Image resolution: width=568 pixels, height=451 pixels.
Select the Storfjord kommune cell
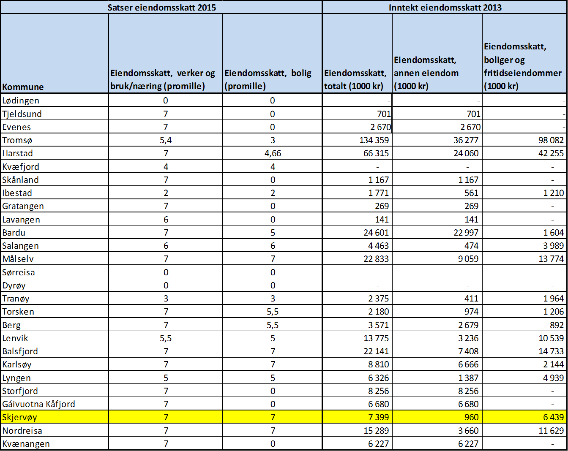(x=55, y=391)
